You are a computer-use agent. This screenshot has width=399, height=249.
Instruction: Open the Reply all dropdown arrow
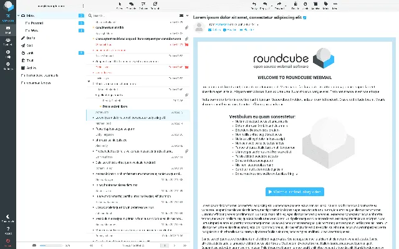pyautogui.click(x=272, y=6)
